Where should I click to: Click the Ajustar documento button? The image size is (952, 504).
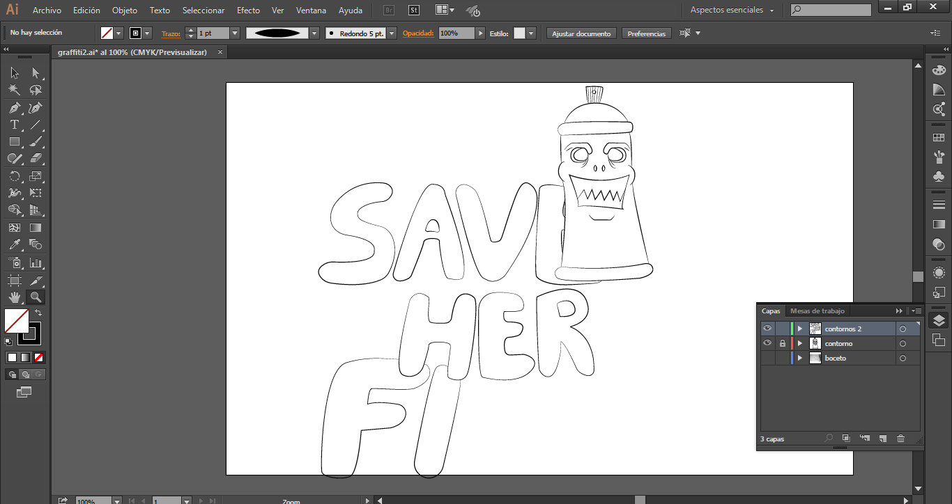click(x=581, y=33)
